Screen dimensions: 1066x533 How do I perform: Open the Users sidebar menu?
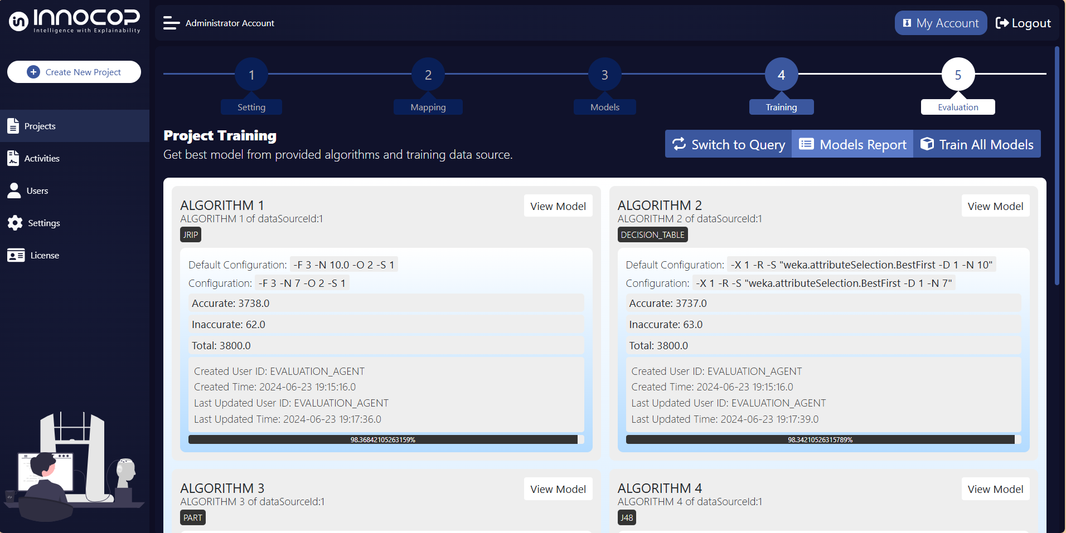coord(75,190)
